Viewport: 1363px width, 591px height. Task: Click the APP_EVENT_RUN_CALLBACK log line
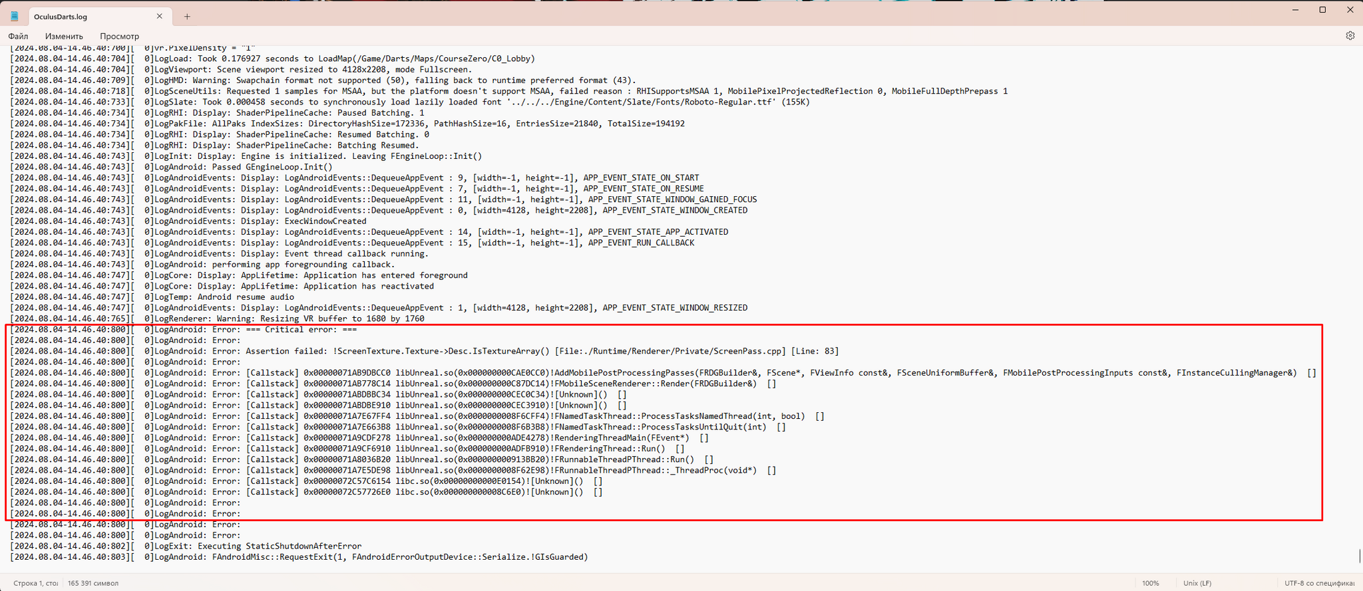click(x=353, y=243)
